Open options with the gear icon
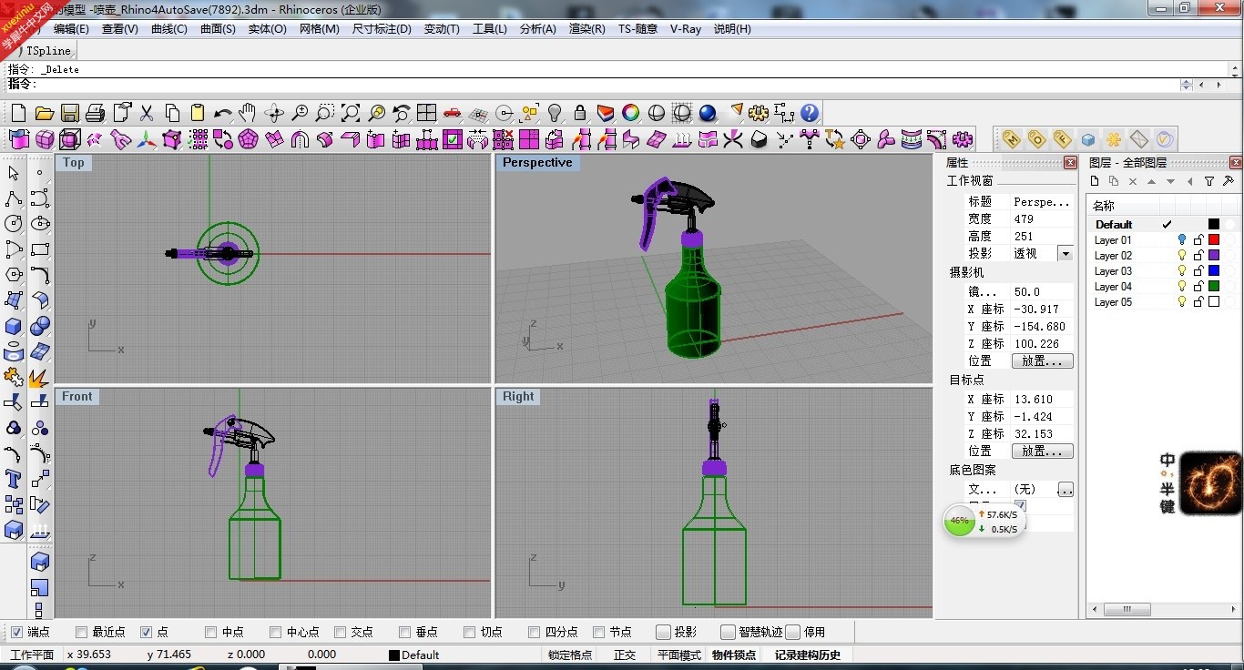 [759, 114]
